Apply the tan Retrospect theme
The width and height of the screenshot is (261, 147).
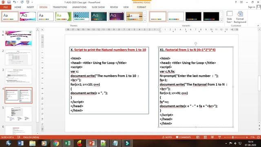[x=134, y=16]
